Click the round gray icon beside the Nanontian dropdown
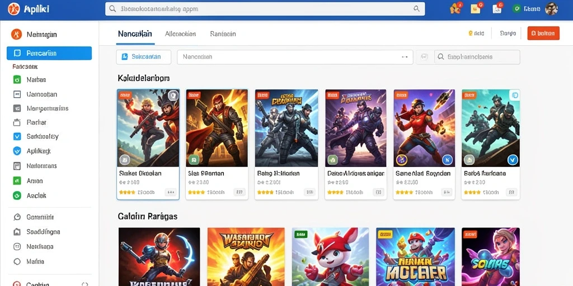 click(x=424, y=57)
